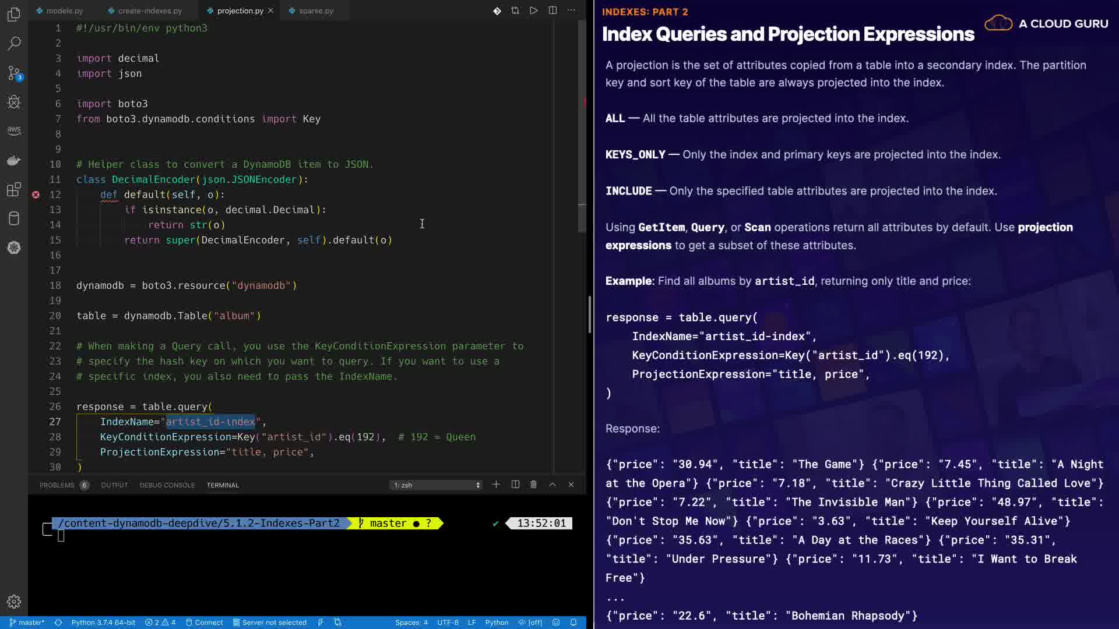This screenshot has height=629, width=1119.
Task: Open the Run and Debug bug icon
Action: pos(14,103)
